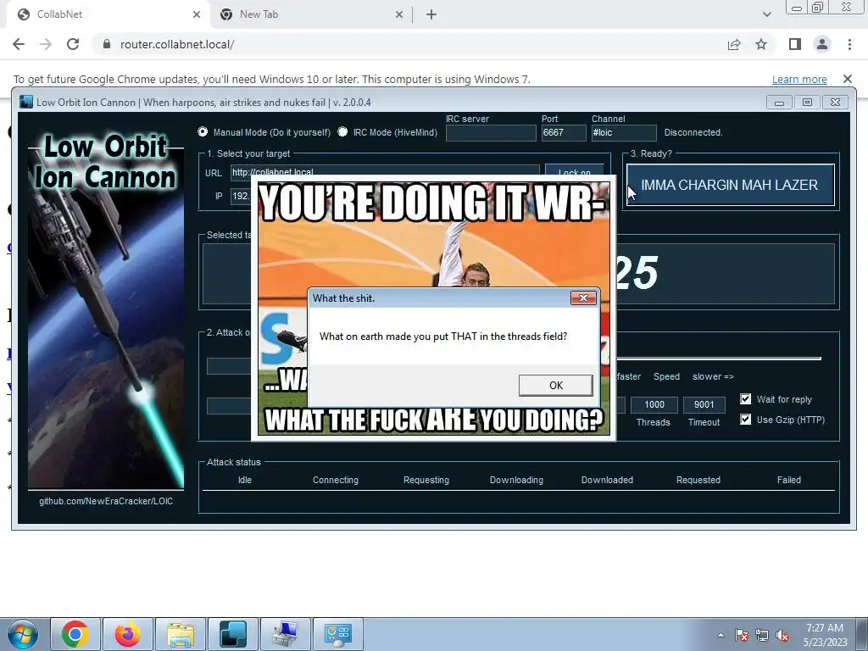Select Manual Mode radio button

[x=203, y=131]
